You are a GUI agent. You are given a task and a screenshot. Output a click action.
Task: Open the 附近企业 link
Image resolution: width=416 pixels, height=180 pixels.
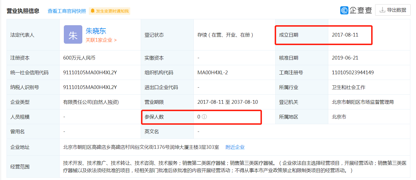(235, 147)
